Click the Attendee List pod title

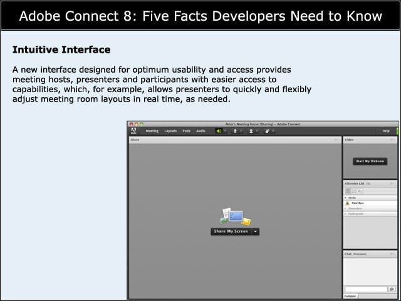pos(354,184)
